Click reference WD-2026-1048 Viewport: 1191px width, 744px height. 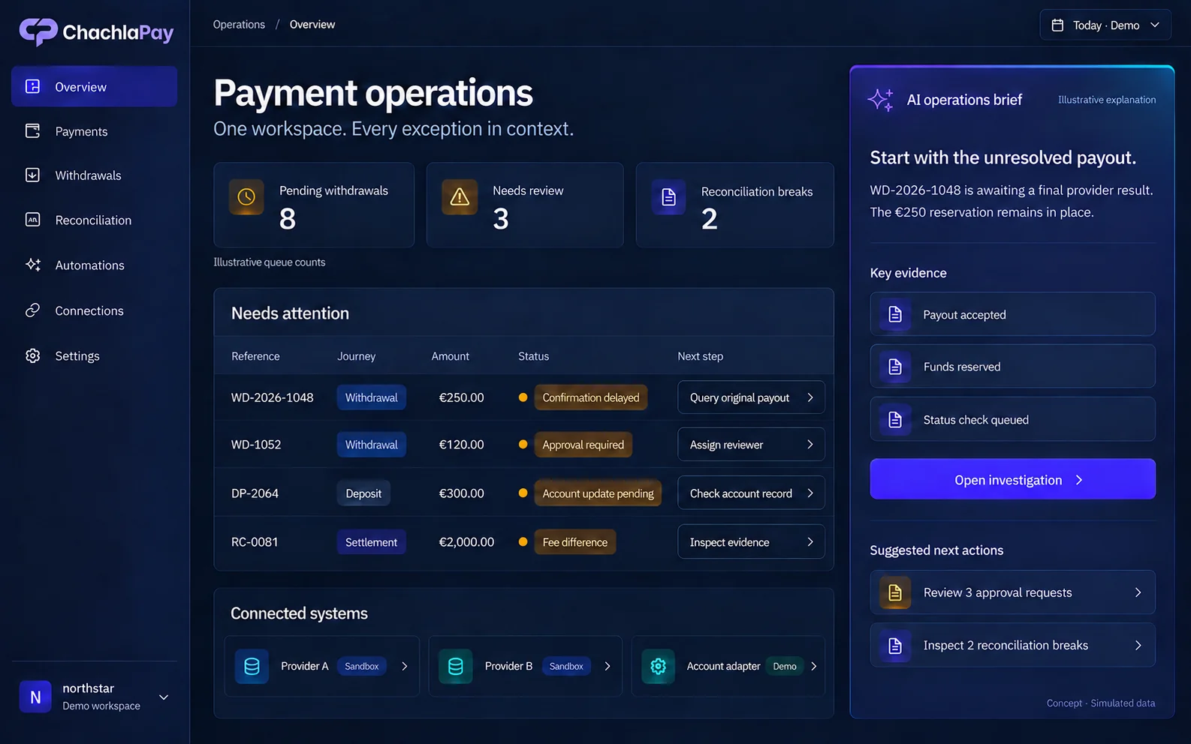coord(273,397)
